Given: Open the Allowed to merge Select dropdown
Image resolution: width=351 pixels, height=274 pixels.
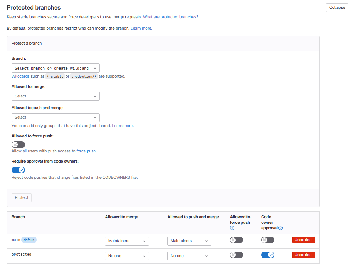Looking at the screenshot, I should tap(55, 96).
